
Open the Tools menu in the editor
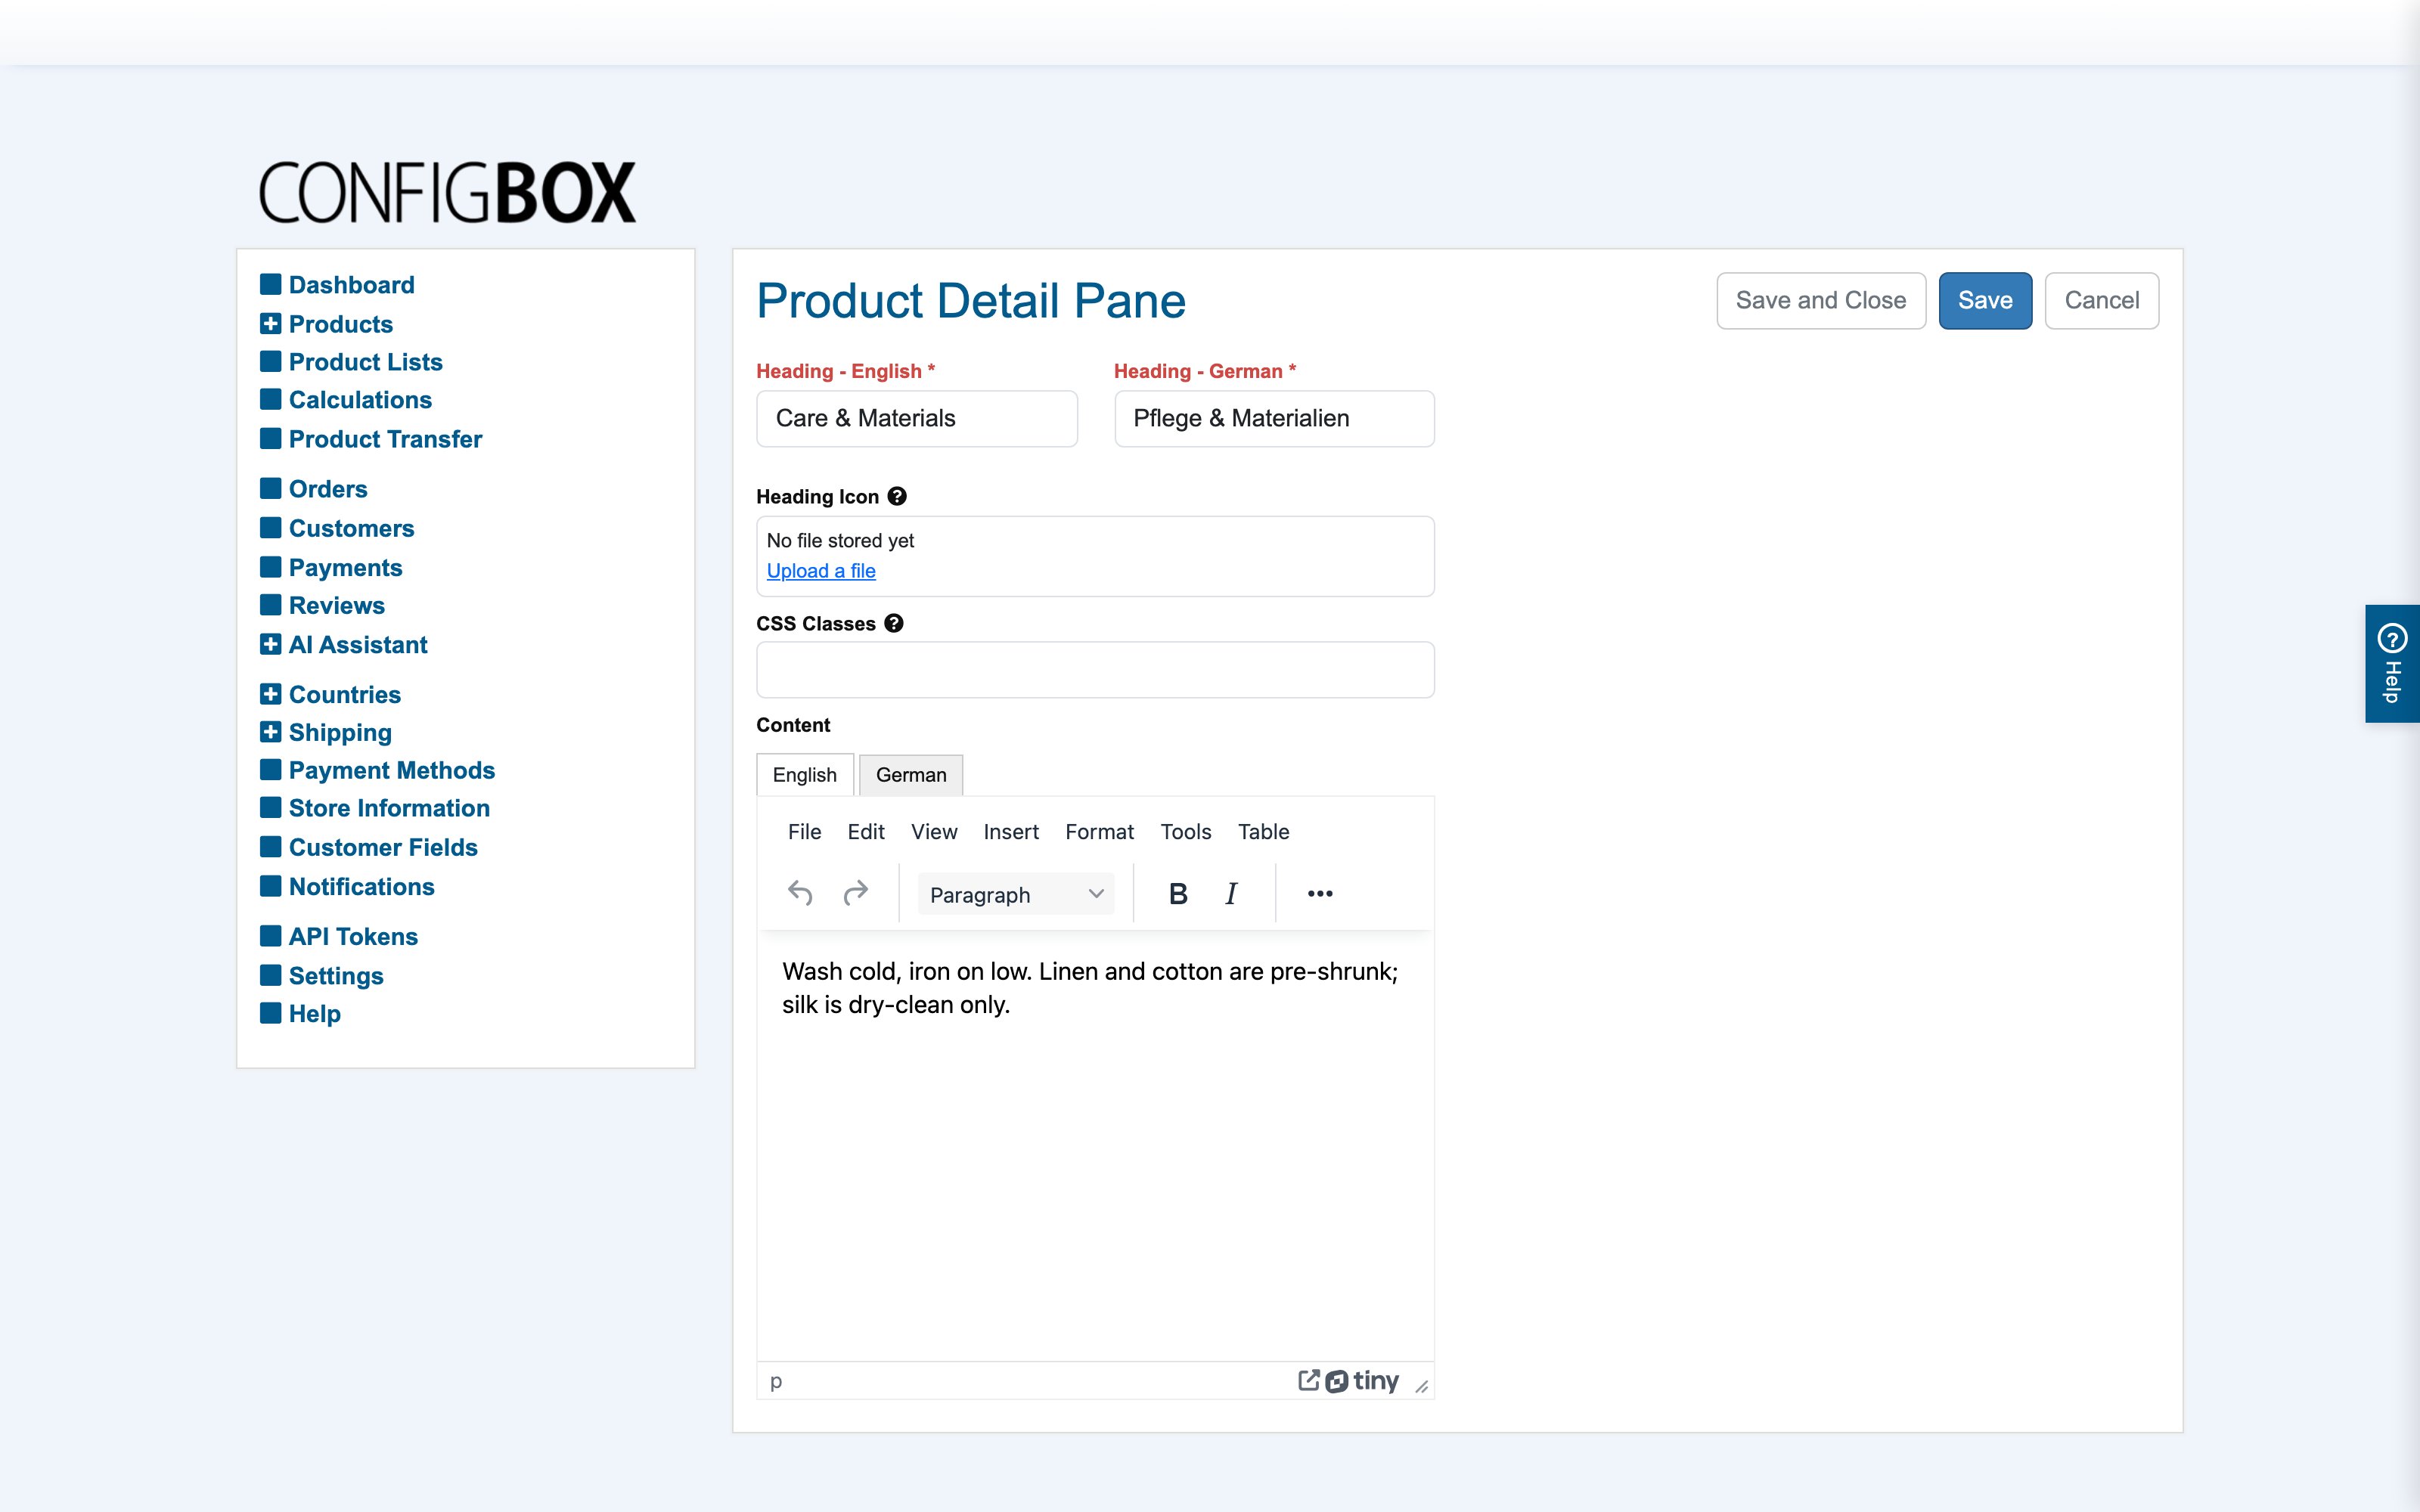tap(1186, 831)
